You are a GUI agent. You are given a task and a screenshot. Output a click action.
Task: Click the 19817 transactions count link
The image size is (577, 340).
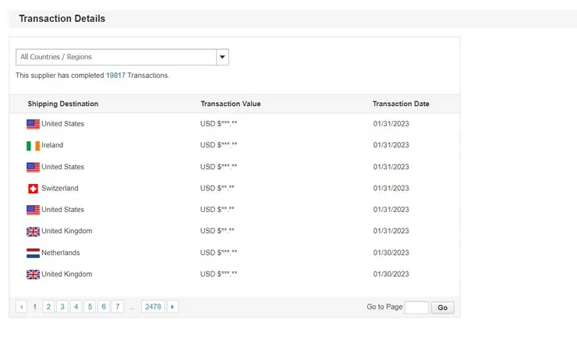[115, 76]
